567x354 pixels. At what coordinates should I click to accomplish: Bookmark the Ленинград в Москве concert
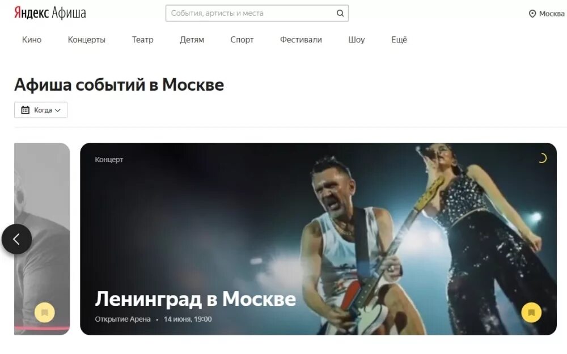531,312
